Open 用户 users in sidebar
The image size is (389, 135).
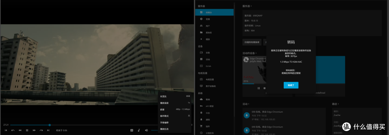214,26
